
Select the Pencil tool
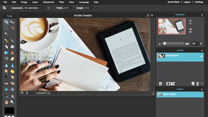pos(6,41)
